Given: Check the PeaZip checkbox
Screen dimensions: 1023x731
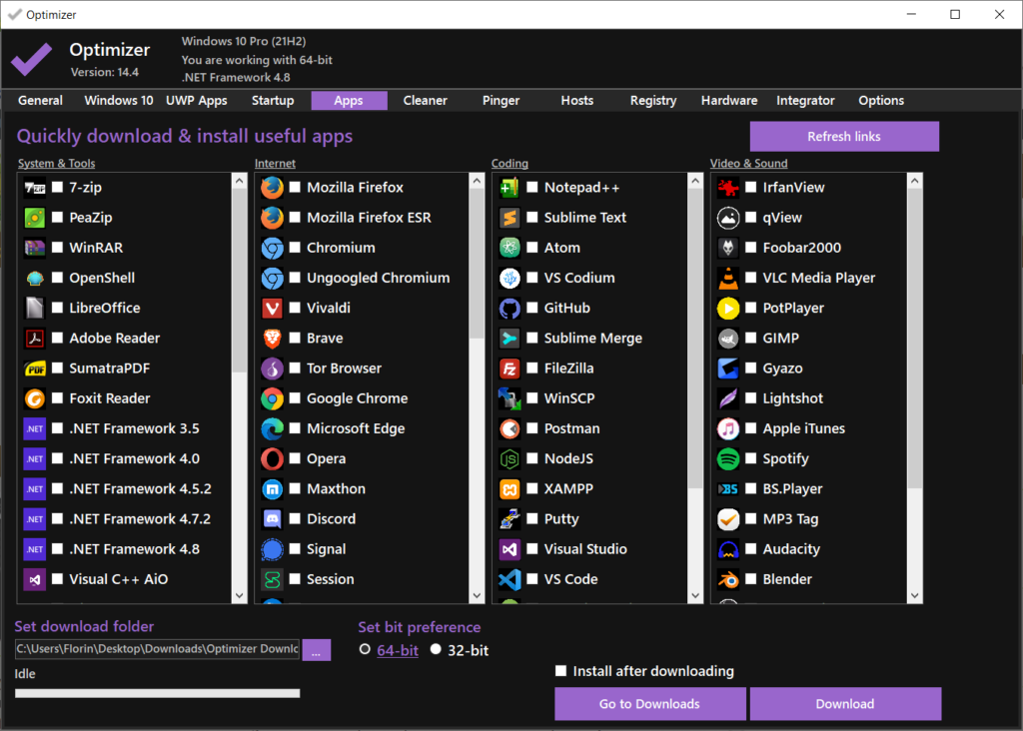Looking at the screenshot, I should click(x=57, y=217).
